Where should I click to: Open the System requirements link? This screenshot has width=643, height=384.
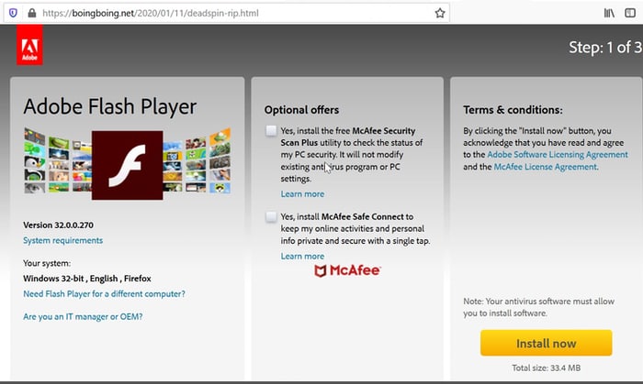click(62, 240)
